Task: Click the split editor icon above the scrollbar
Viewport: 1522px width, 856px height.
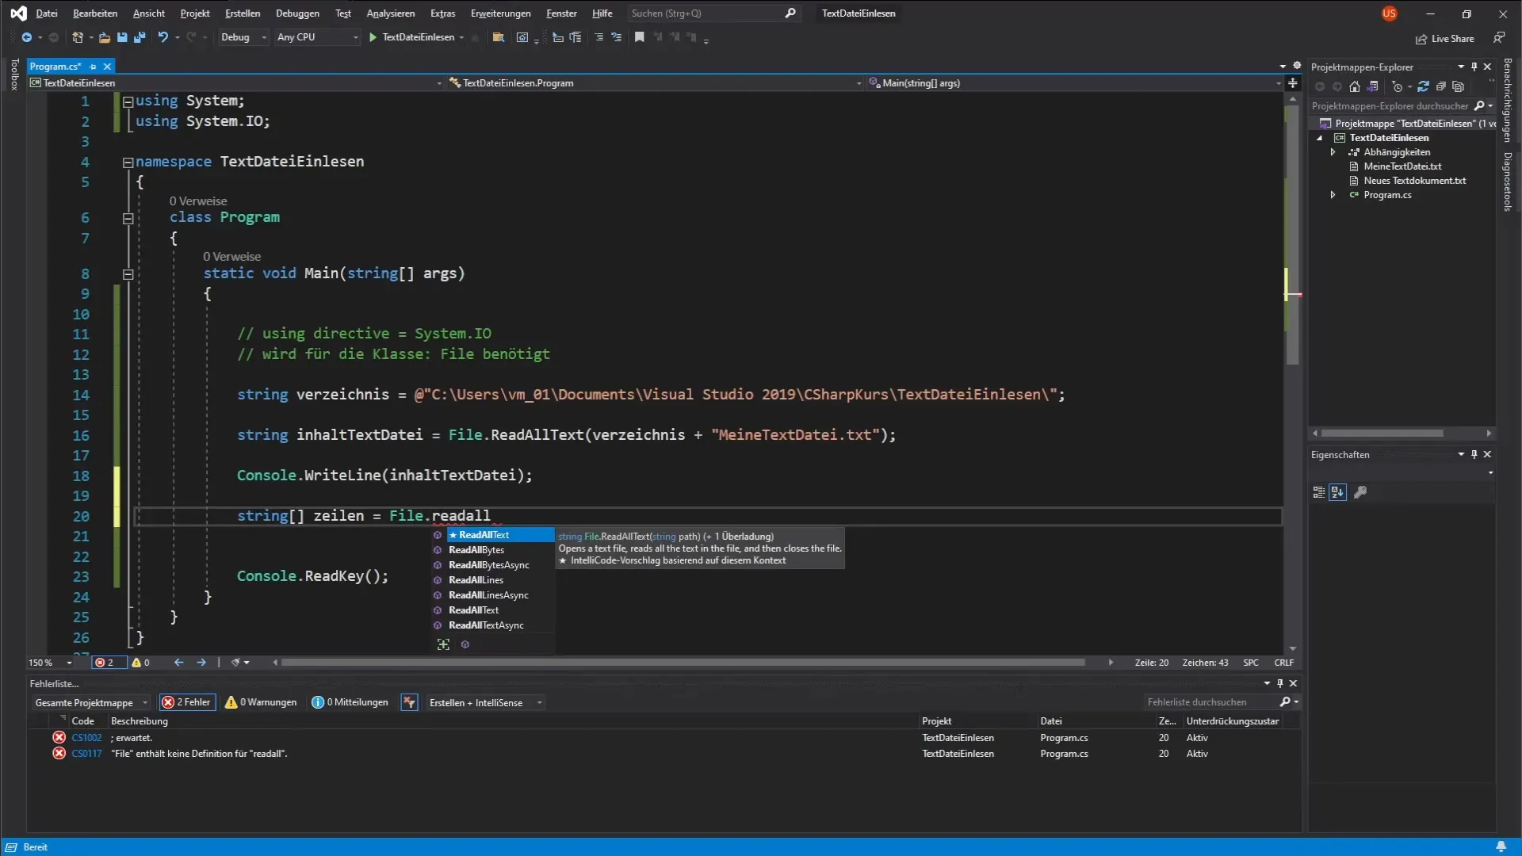Action: (x=1293, y=82)
